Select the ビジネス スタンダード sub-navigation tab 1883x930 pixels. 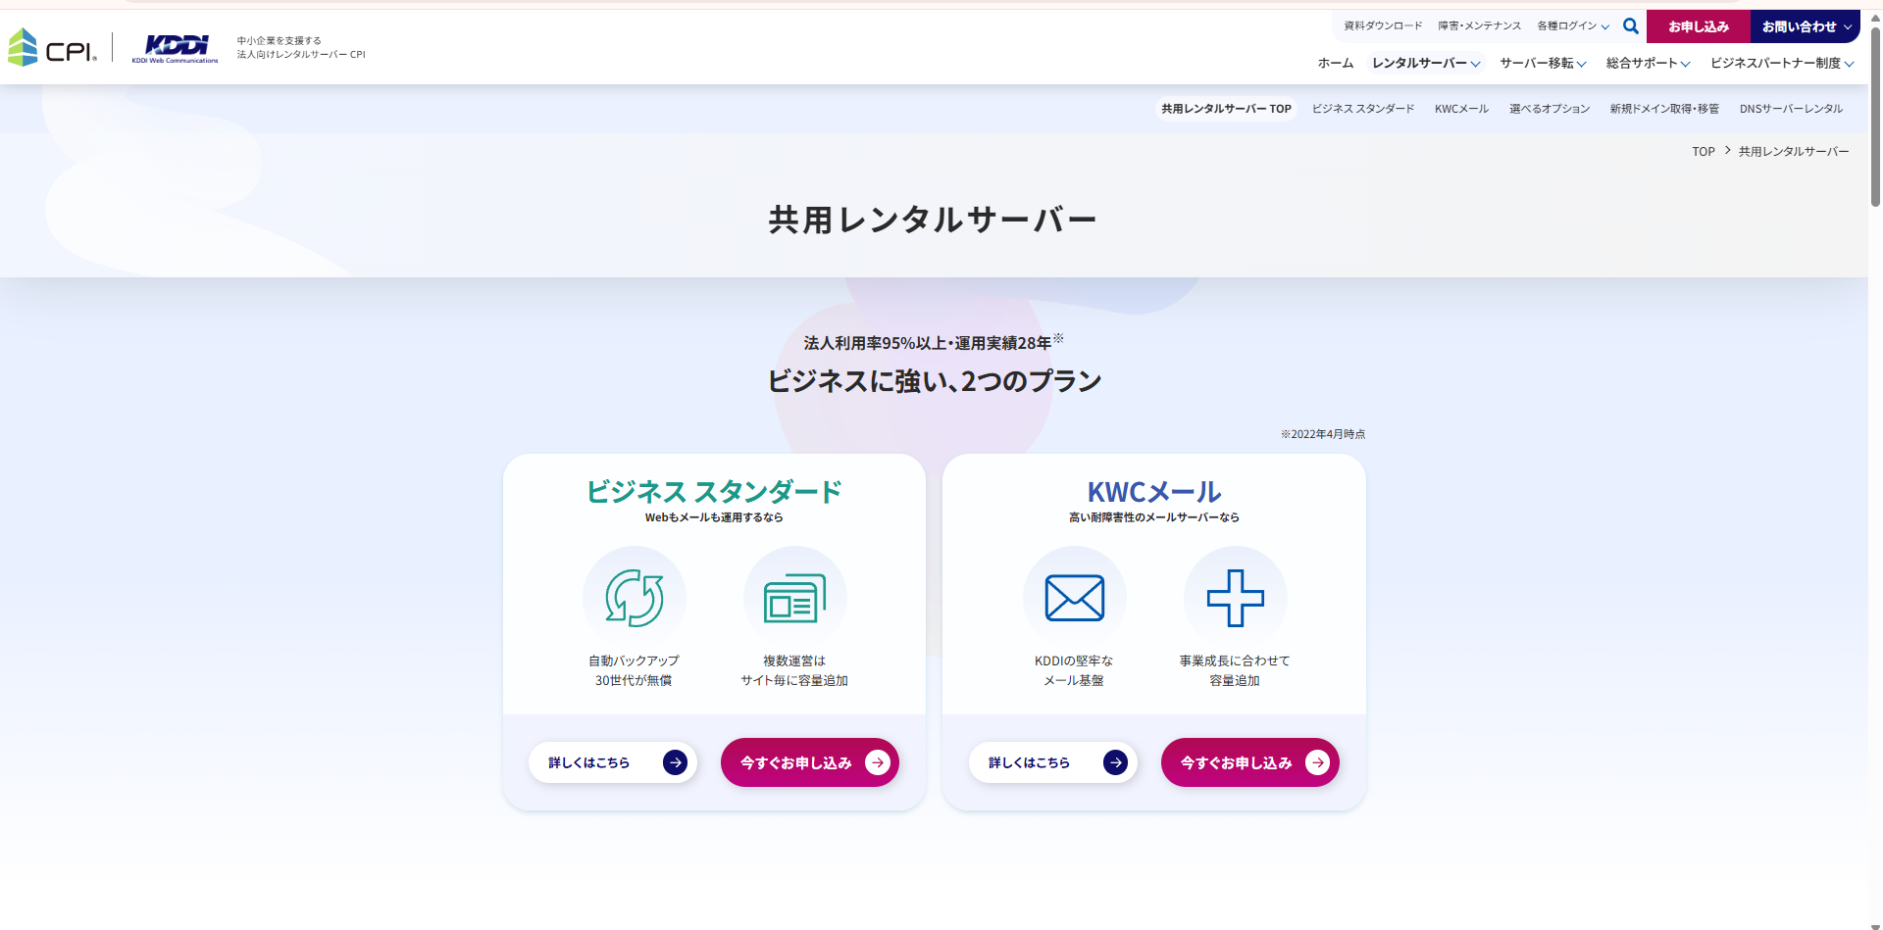click(1363, 109)
